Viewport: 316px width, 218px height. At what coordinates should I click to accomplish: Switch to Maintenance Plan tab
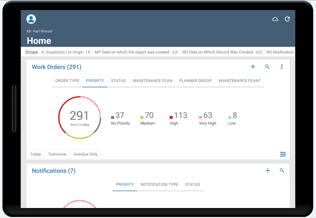pyautogui.click(x=152, y=81)
